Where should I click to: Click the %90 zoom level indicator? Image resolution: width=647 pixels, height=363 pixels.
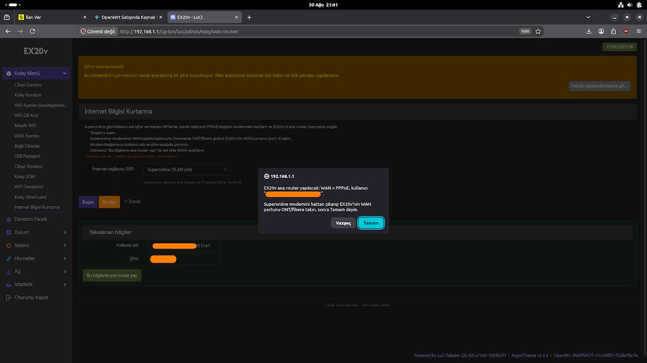click(525, 32)
